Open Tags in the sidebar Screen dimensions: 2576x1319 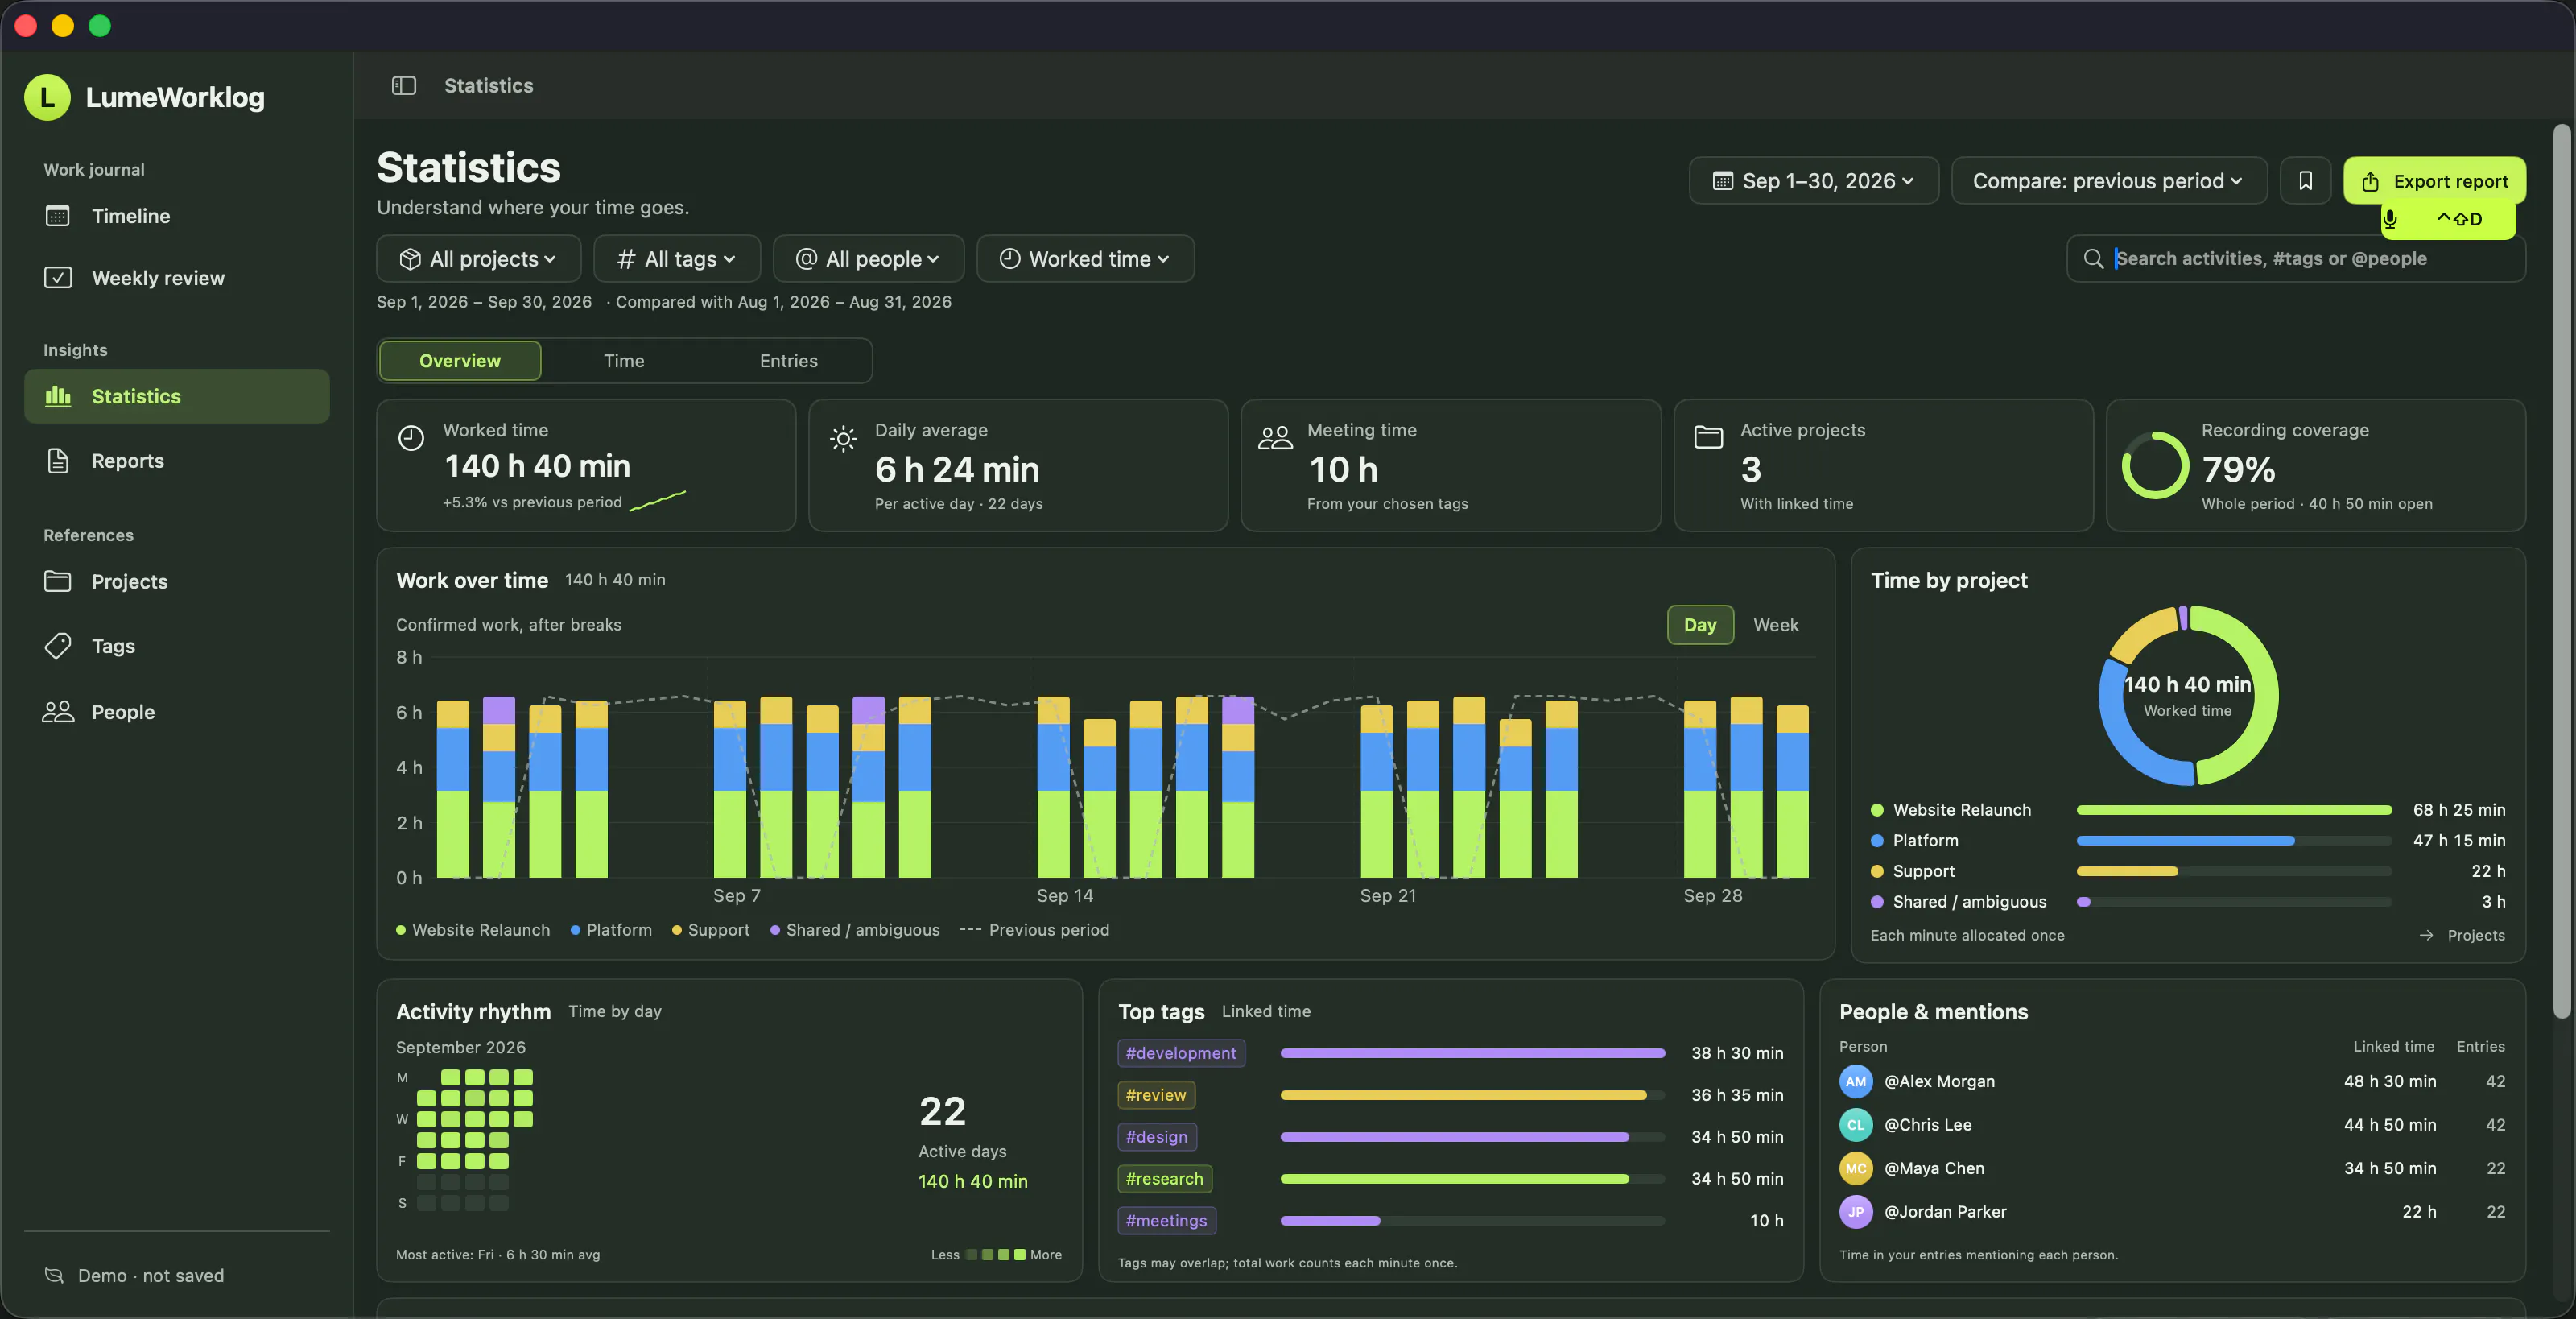pyautogui.click(x=177, y=646)
